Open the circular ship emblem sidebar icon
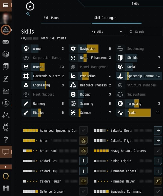The height and width of the screenshot is (196, 163). tap(6, 103)
